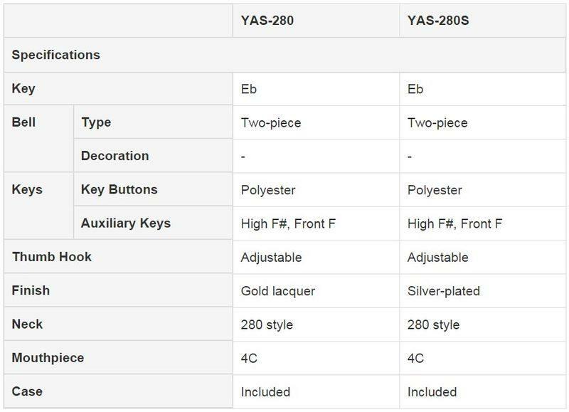Click the Auxiliary Keys label
This screenshot has height=412, width=569.
click(x=126, y=223)
